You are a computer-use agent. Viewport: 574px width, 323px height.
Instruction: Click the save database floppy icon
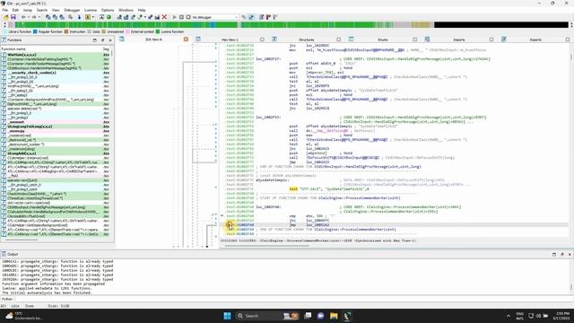pos(13,17)
